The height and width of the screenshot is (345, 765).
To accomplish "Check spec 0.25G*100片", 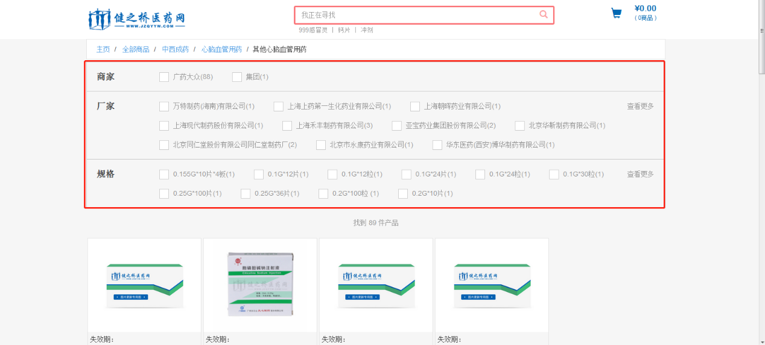I will [x=164, y=194].
